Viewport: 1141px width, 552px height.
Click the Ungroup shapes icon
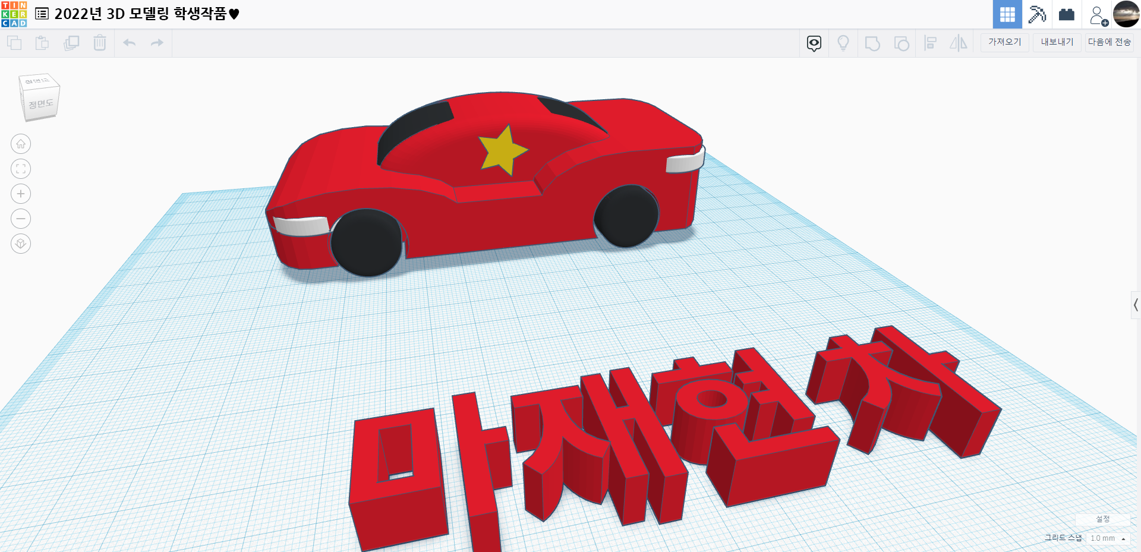coord(902,43)
